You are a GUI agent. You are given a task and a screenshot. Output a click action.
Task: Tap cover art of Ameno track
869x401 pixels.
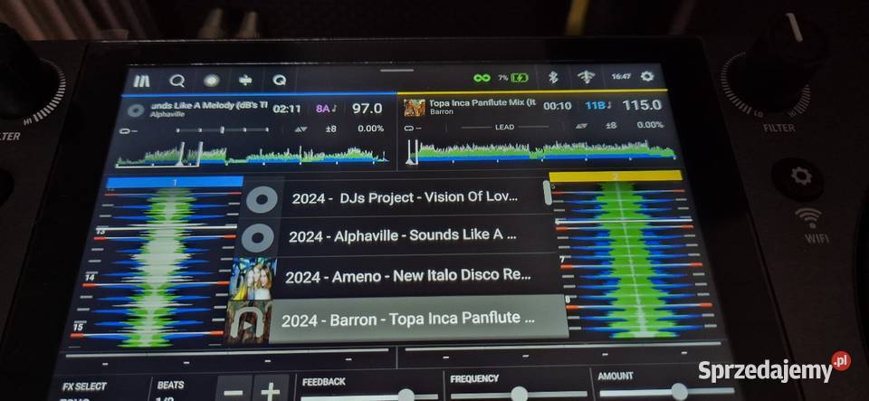253,279
